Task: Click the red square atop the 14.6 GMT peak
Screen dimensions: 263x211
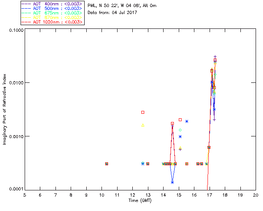Action: pos(173,124)
